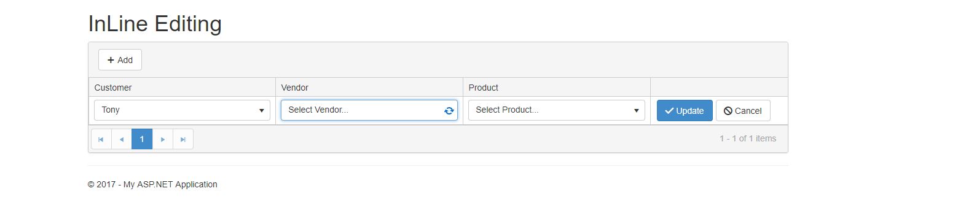Viewport: 958px width, 221px height.
Task: Go to next page arrow icon
Action: click(162, 140)
